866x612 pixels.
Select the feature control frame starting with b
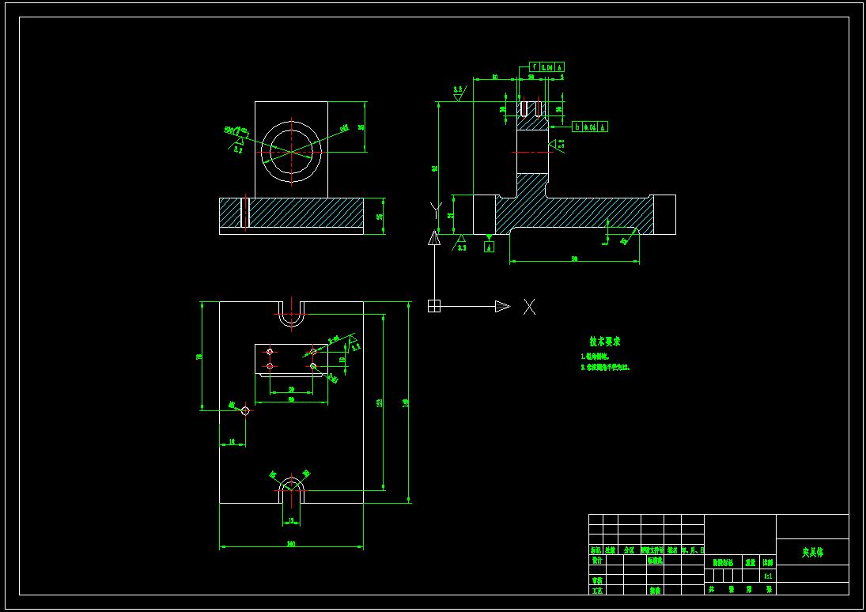click(x=590, y=127)
